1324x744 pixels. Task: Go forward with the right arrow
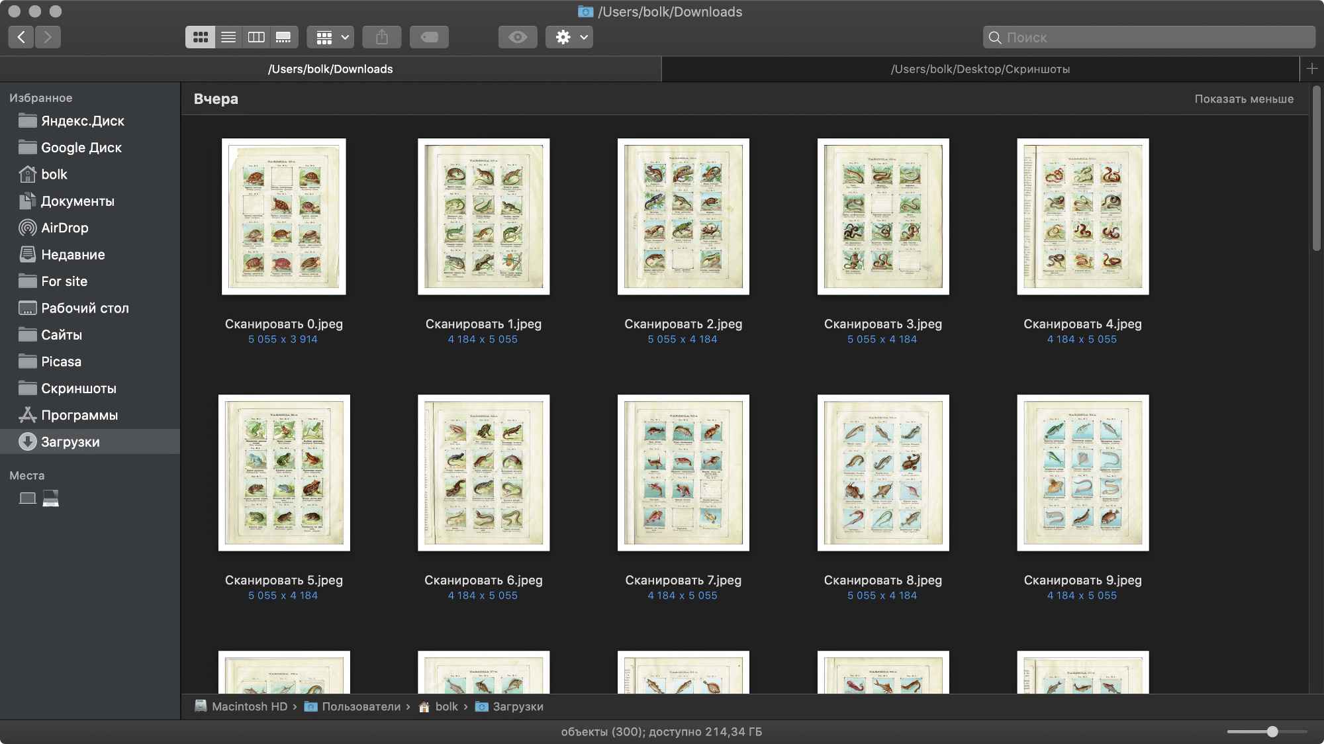48,37
